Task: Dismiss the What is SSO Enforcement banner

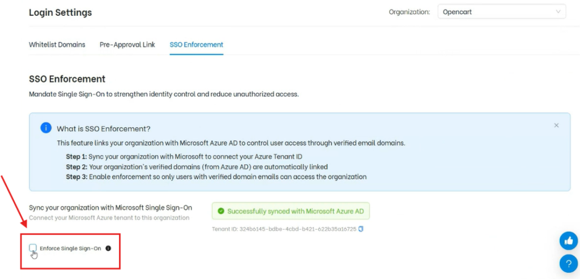Action: (556, 125)
